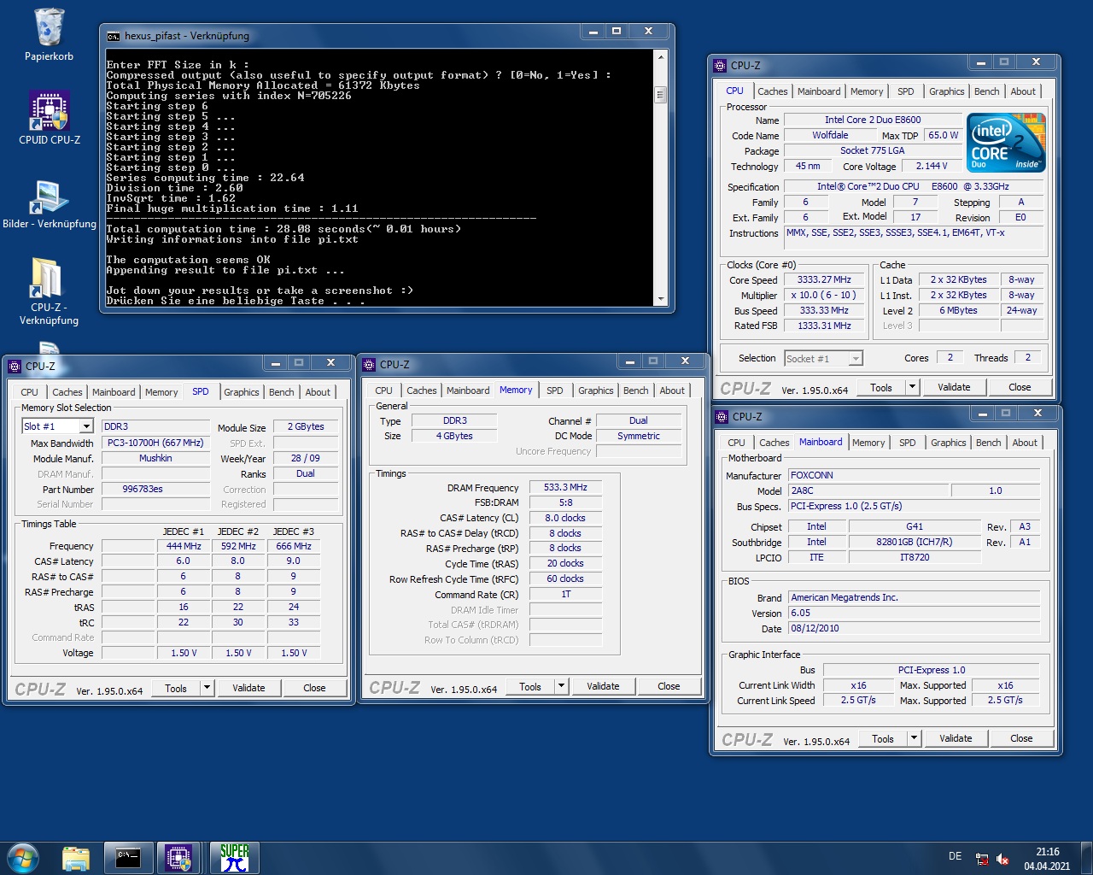Click the network status tray icon
This screenshot has width=1093, height=875.
(982, 859)
